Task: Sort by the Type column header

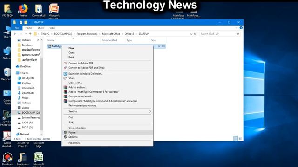Action: [137, 40]
